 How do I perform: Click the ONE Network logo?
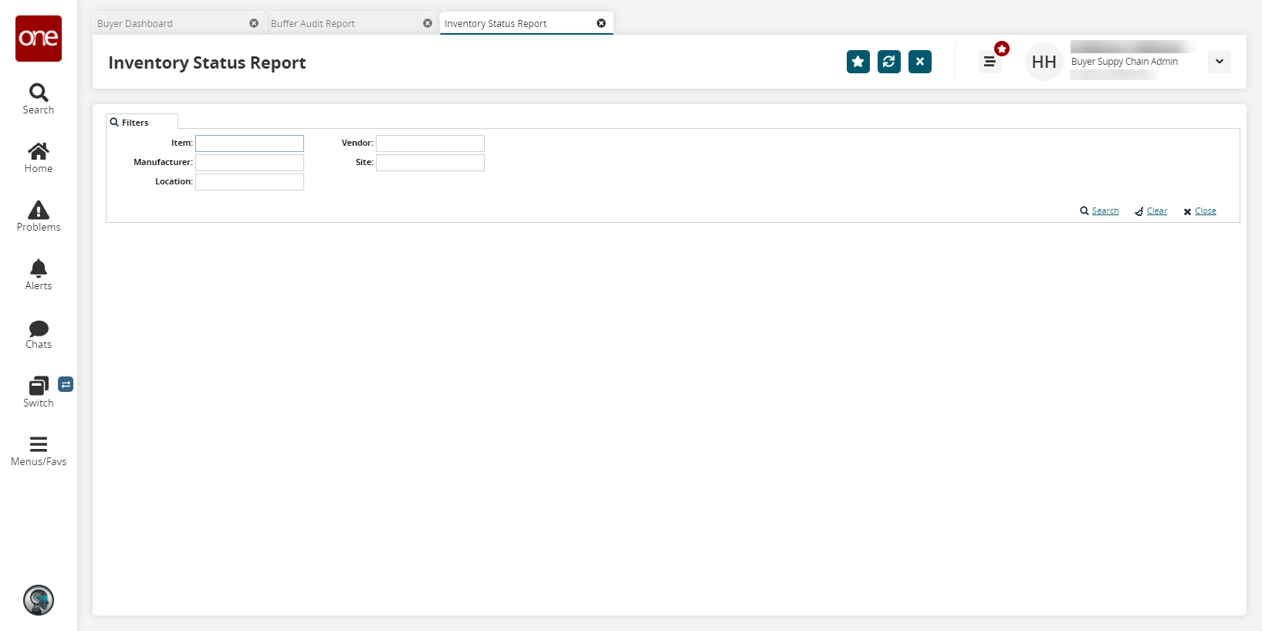click(x=39, y=39)
